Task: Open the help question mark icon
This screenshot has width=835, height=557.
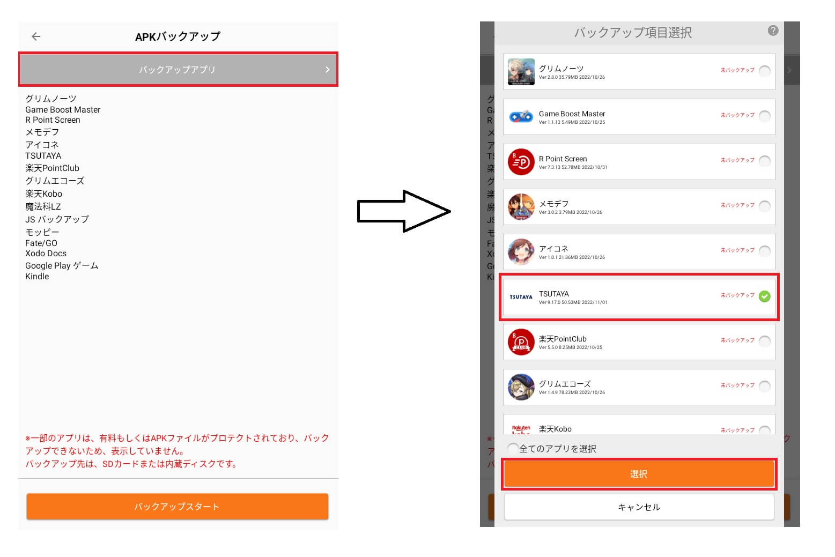Action: click(773, 31)
